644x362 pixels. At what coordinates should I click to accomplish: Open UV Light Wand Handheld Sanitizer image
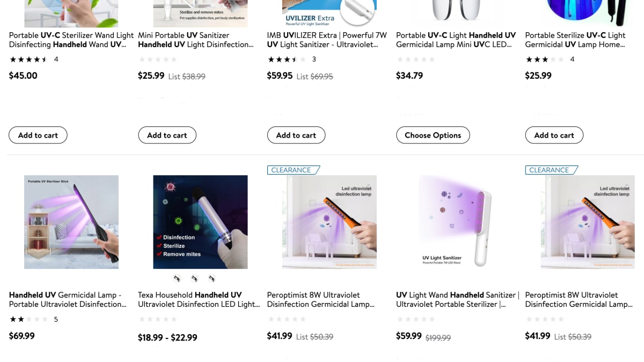(458, 222)
